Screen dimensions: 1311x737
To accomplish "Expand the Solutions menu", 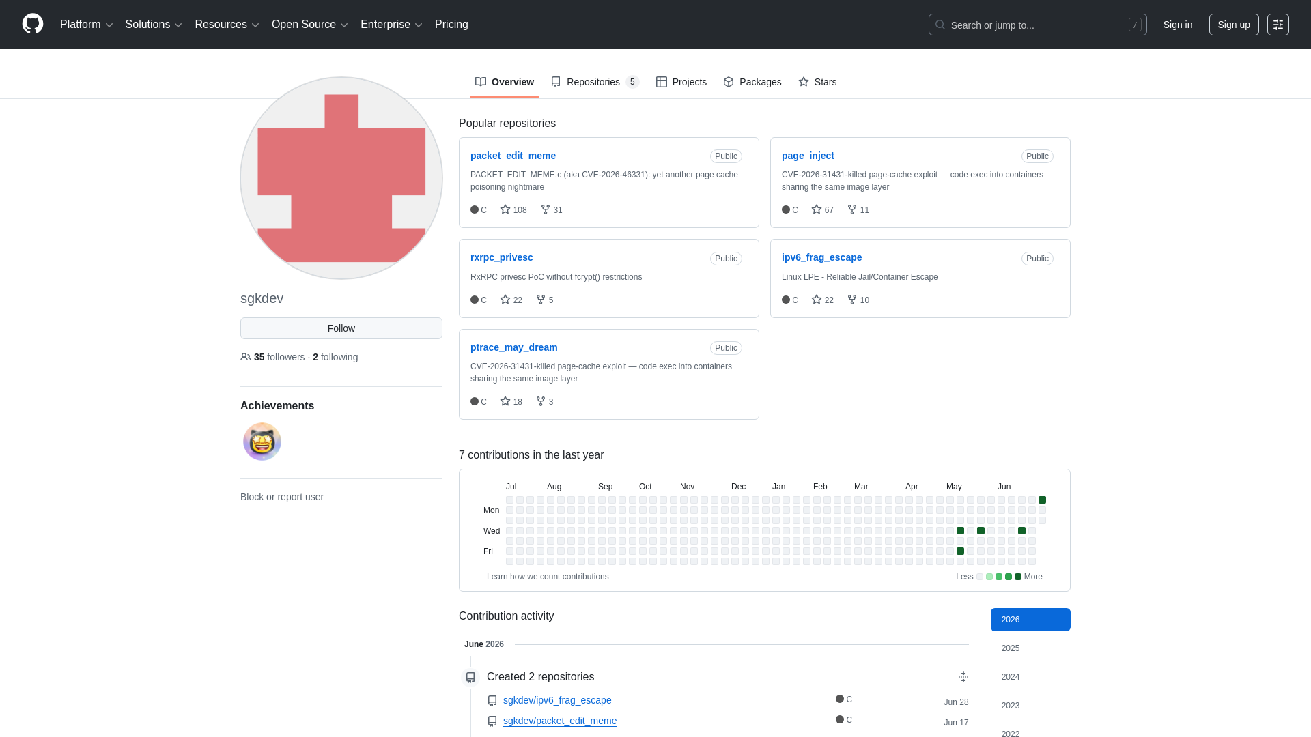I will tap(154, 25).
